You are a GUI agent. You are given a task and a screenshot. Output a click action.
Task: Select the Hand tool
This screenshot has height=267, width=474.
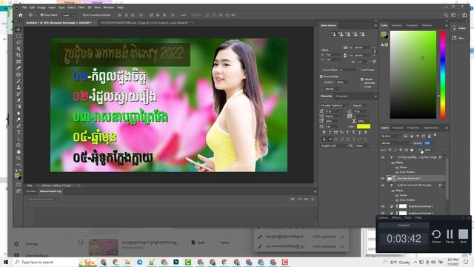coord(19,151)
